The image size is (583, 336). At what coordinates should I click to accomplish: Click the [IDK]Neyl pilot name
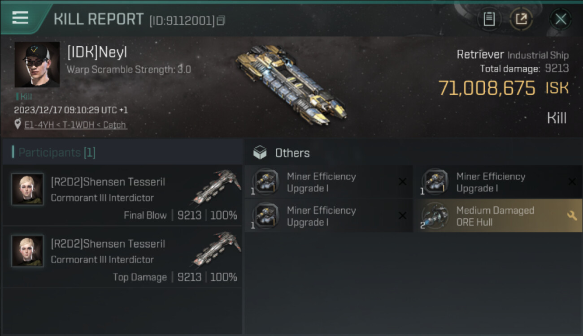tap(97, 52)
